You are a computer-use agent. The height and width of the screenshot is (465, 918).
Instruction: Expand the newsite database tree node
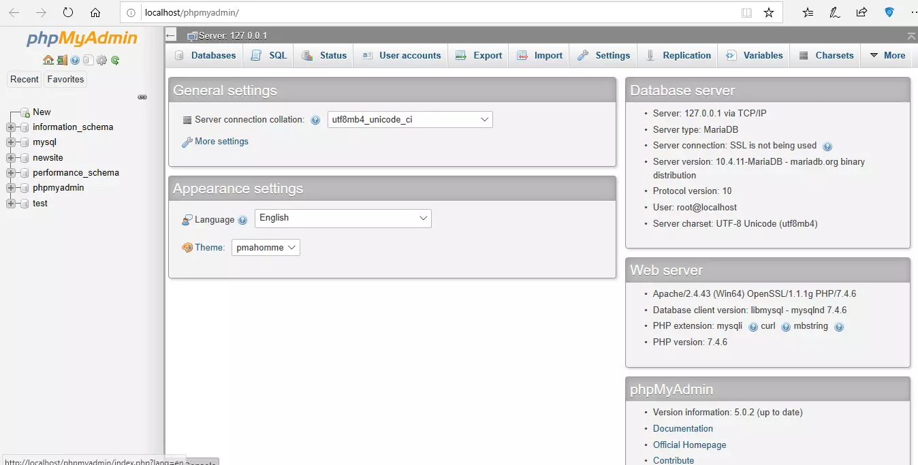11,157
